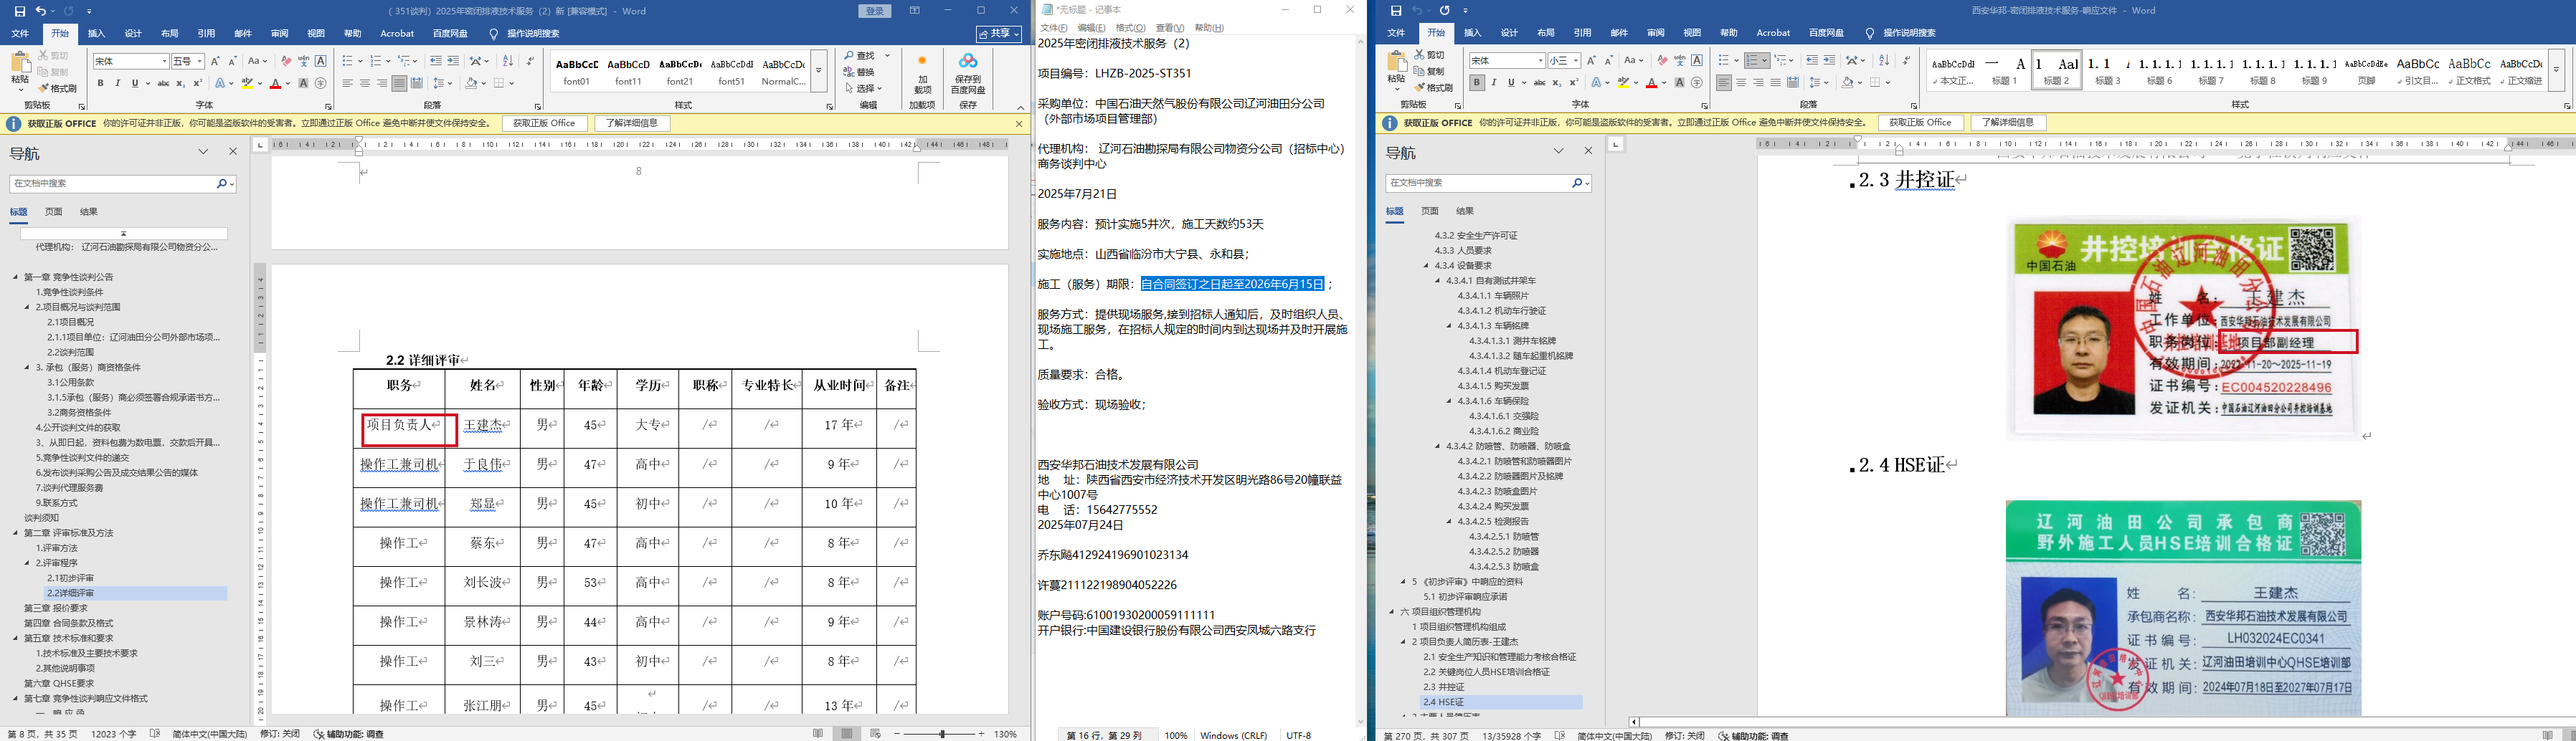Click yellow highlight color in left Word
This screenshot has width=2576, height=741.
(x=246, y=84)
